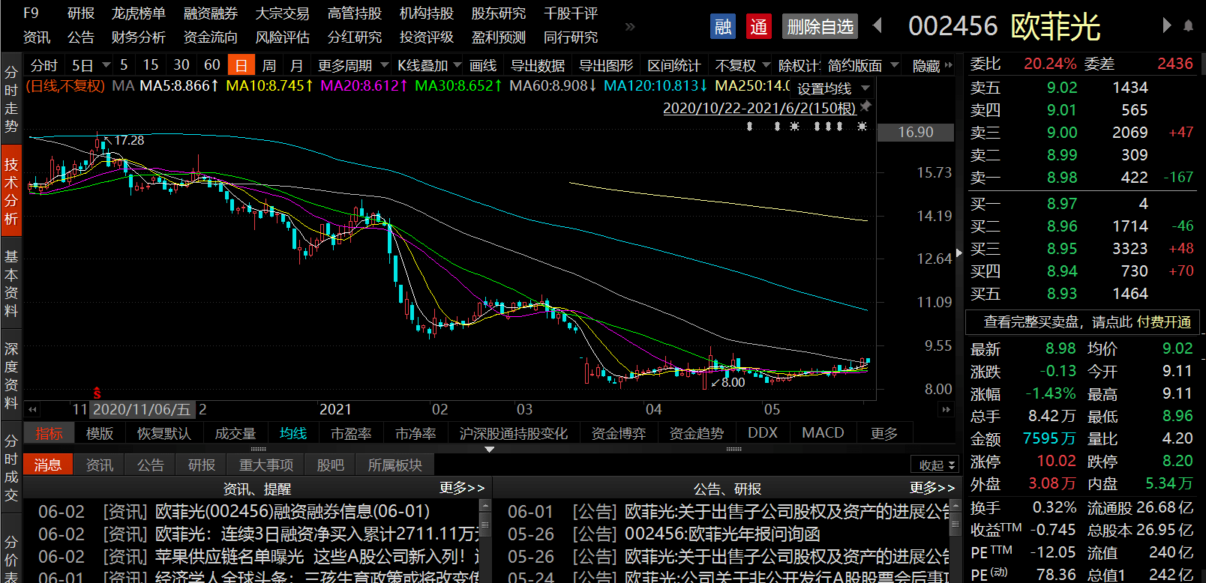1206x583 pixels.
Task: Open the 技术分析 sidebar tab
Action: coord(11,191)
